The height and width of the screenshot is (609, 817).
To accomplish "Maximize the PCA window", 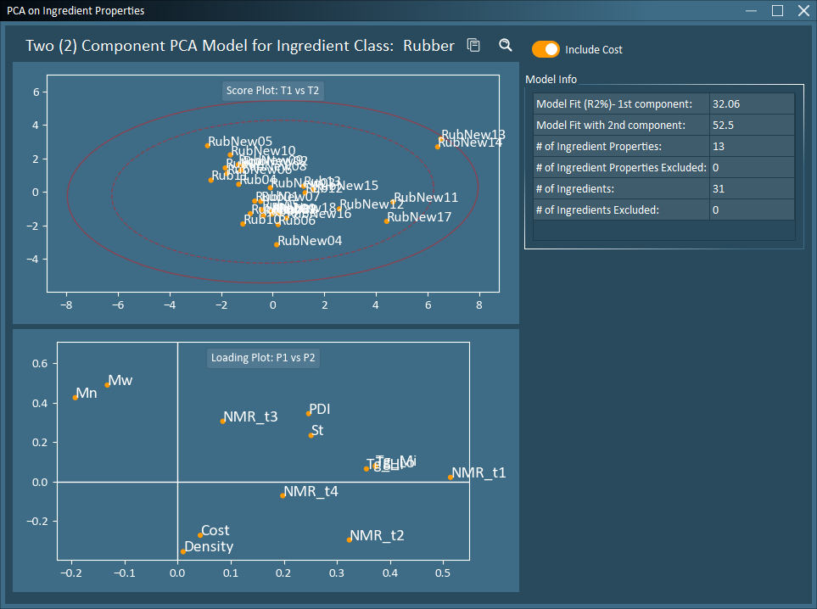I will (777, 11).
